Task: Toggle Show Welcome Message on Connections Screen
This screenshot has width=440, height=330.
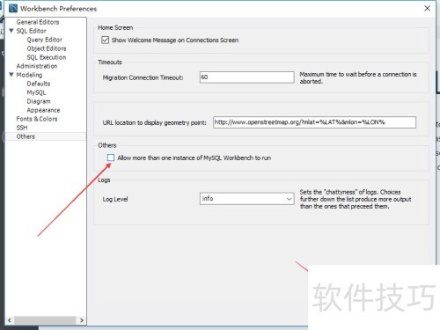Action: [105, 40]
